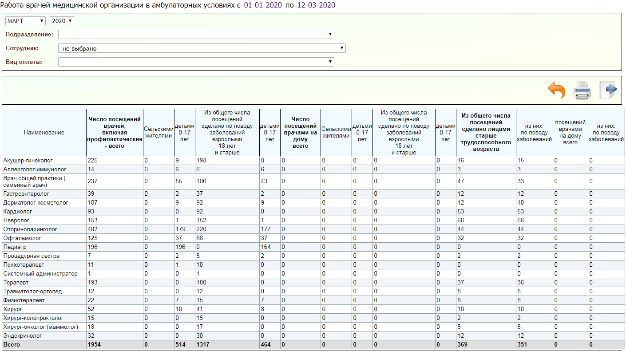626x351 pixels.
Task: Click the total visits value 1954
Action: click(x=94, y=345)
